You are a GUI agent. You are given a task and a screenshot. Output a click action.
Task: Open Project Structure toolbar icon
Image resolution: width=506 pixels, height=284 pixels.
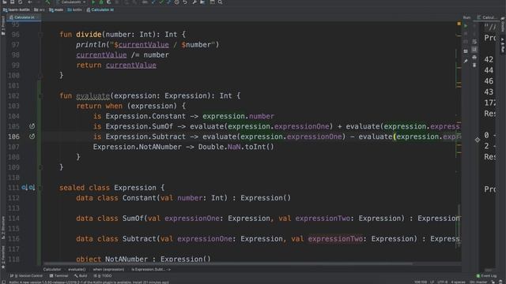point(202,2)
